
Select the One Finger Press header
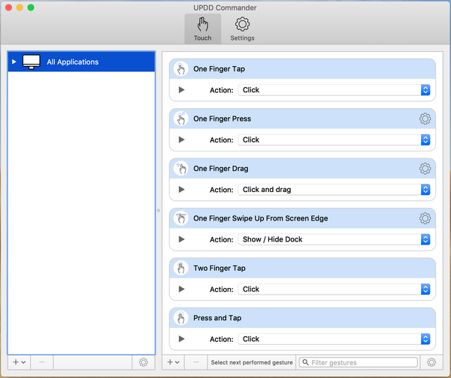point(302,118)
